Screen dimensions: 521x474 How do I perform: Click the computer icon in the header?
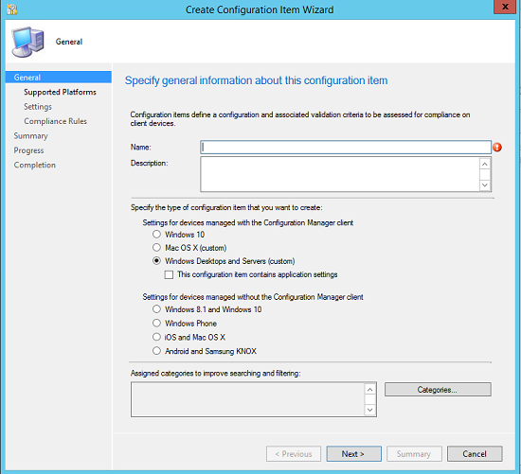coord(27,42)
